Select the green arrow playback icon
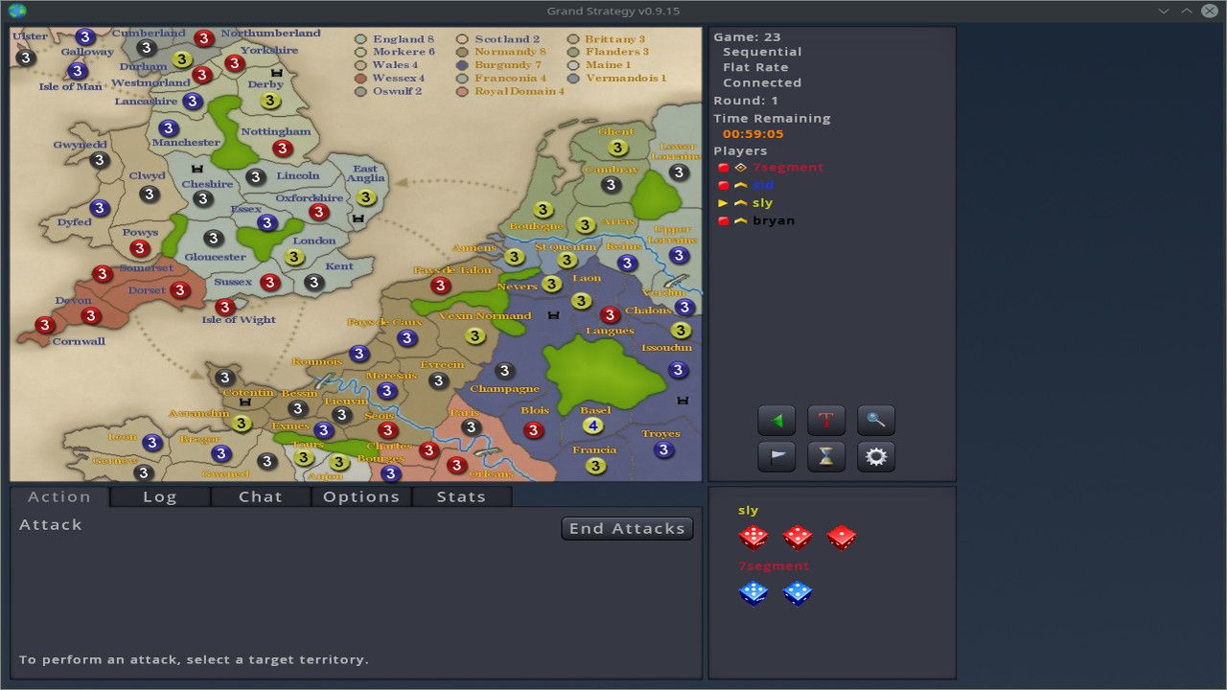1227x690 pixels. coord(776,420)
